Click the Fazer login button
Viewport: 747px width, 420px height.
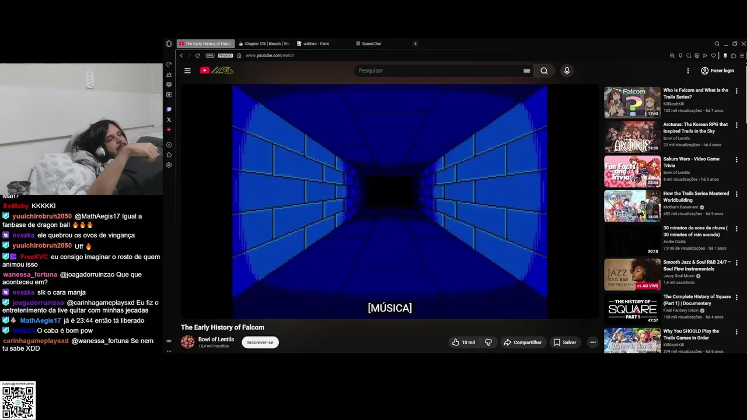(x=717, y=71)
